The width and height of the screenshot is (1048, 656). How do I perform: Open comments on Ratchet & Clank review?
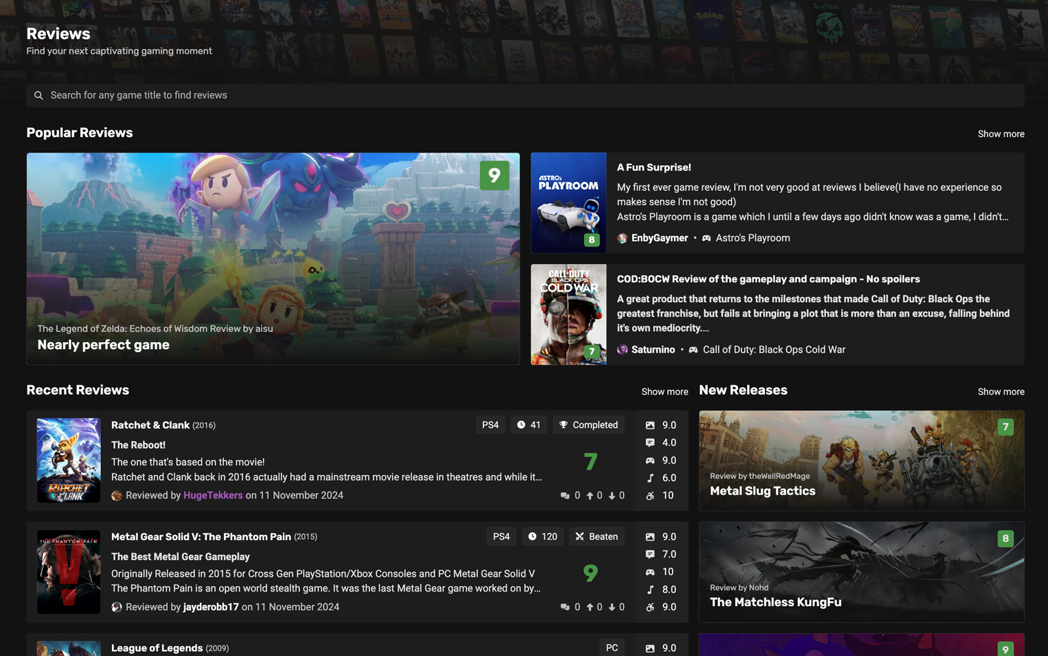pos(565,496)
